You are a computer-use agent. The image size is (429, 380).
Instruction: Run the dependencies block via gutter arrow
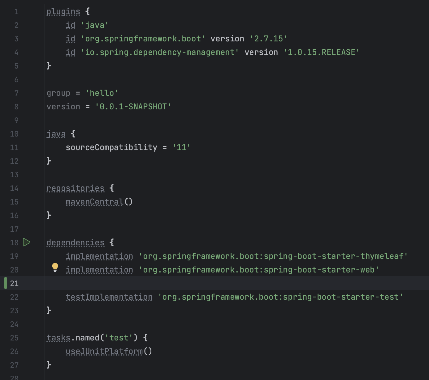coord(27,243)
